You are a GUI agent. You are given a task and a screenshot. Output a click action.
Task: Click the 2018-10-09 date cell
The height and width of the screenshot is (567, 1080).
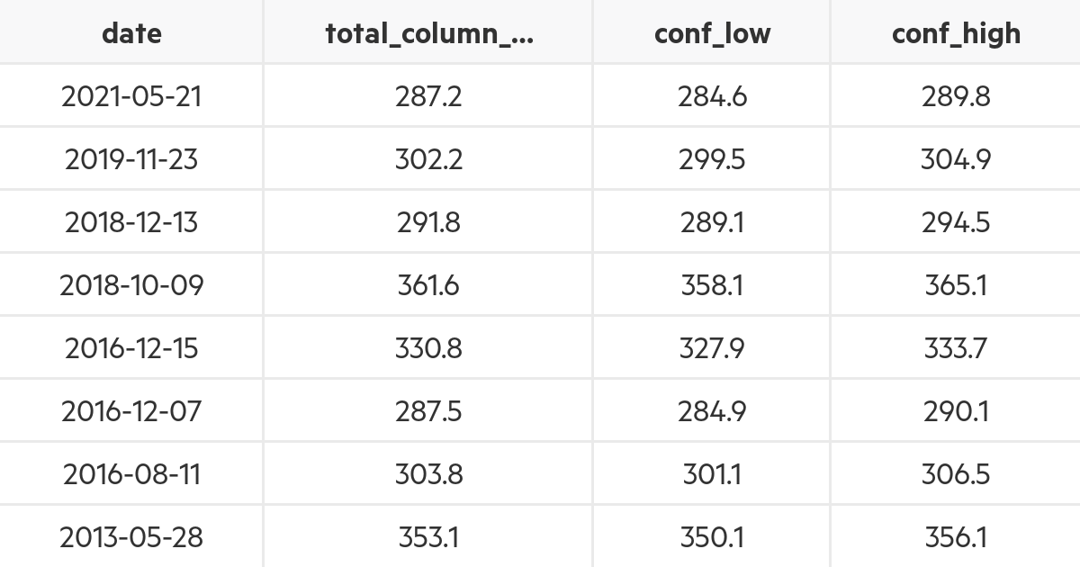click(131, 285)
